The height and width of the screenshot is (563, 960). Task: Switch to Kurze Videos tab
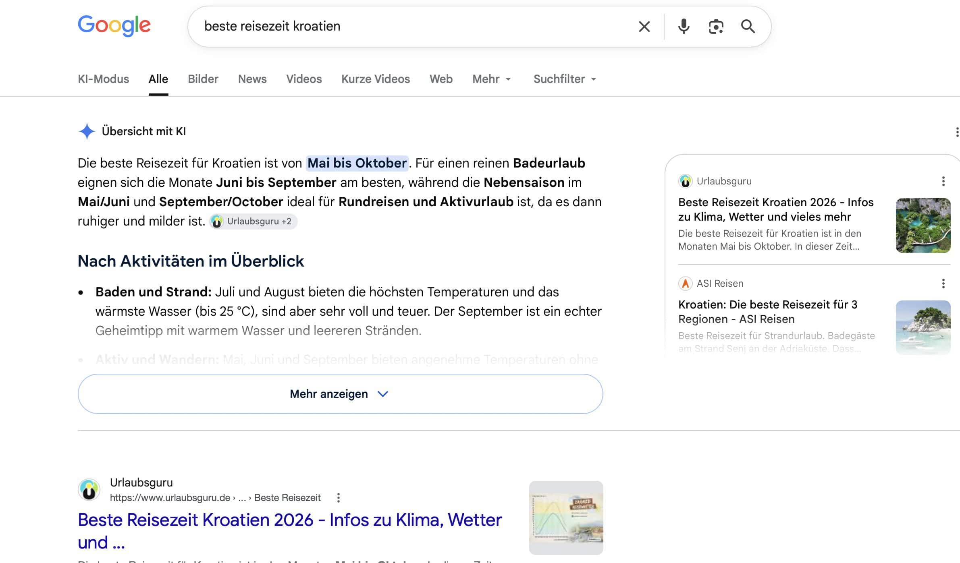tap(376, 79)
